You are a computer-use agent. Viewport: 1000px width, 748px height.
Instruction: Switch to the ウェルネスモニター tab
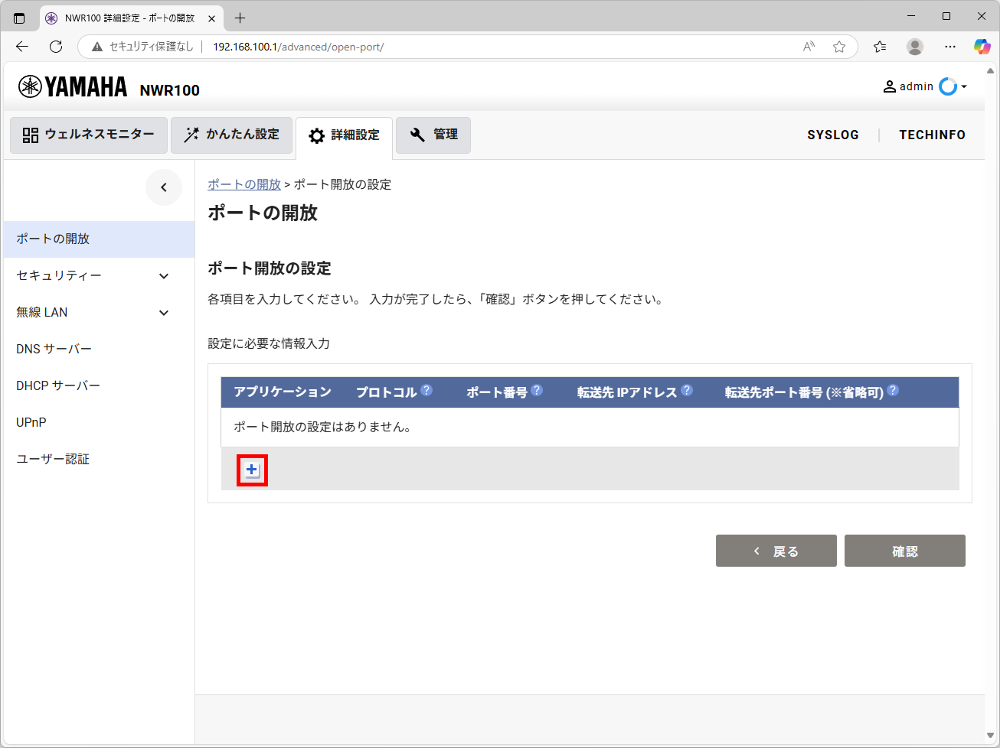tap(89, 135)
